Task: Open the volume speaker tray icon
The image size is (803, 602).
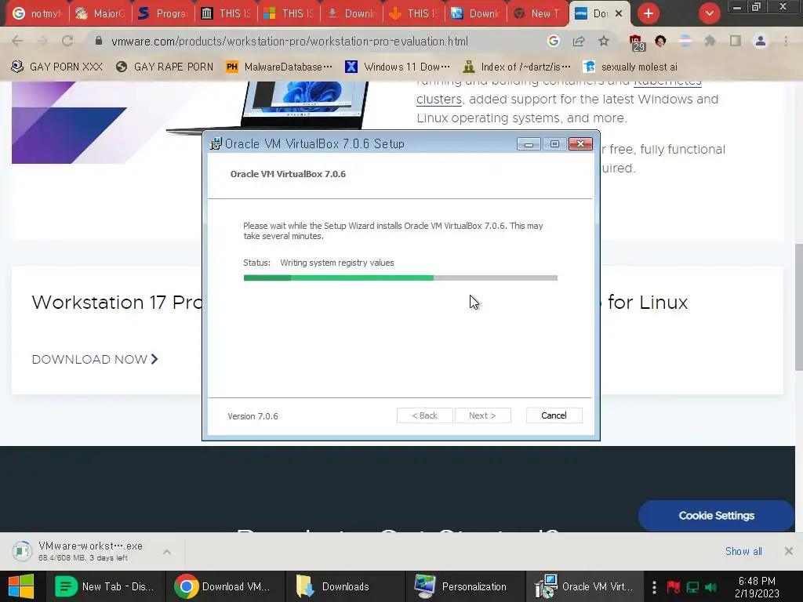Action: [x=710, y=586]
